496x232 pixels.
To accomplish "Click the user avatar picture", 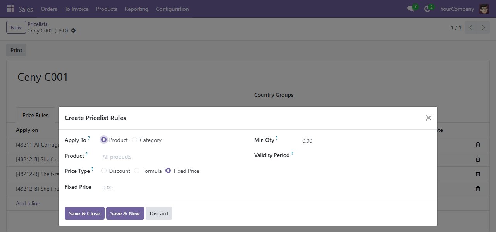I will click(x=484, y=9).
